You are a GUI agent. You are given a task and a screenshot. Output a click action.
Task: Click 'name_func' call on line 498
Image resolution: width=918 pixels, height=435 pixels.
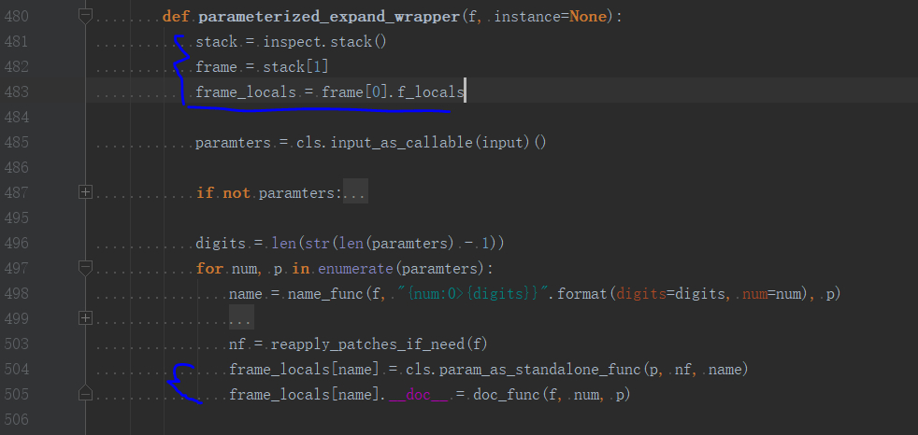[325, 293]
